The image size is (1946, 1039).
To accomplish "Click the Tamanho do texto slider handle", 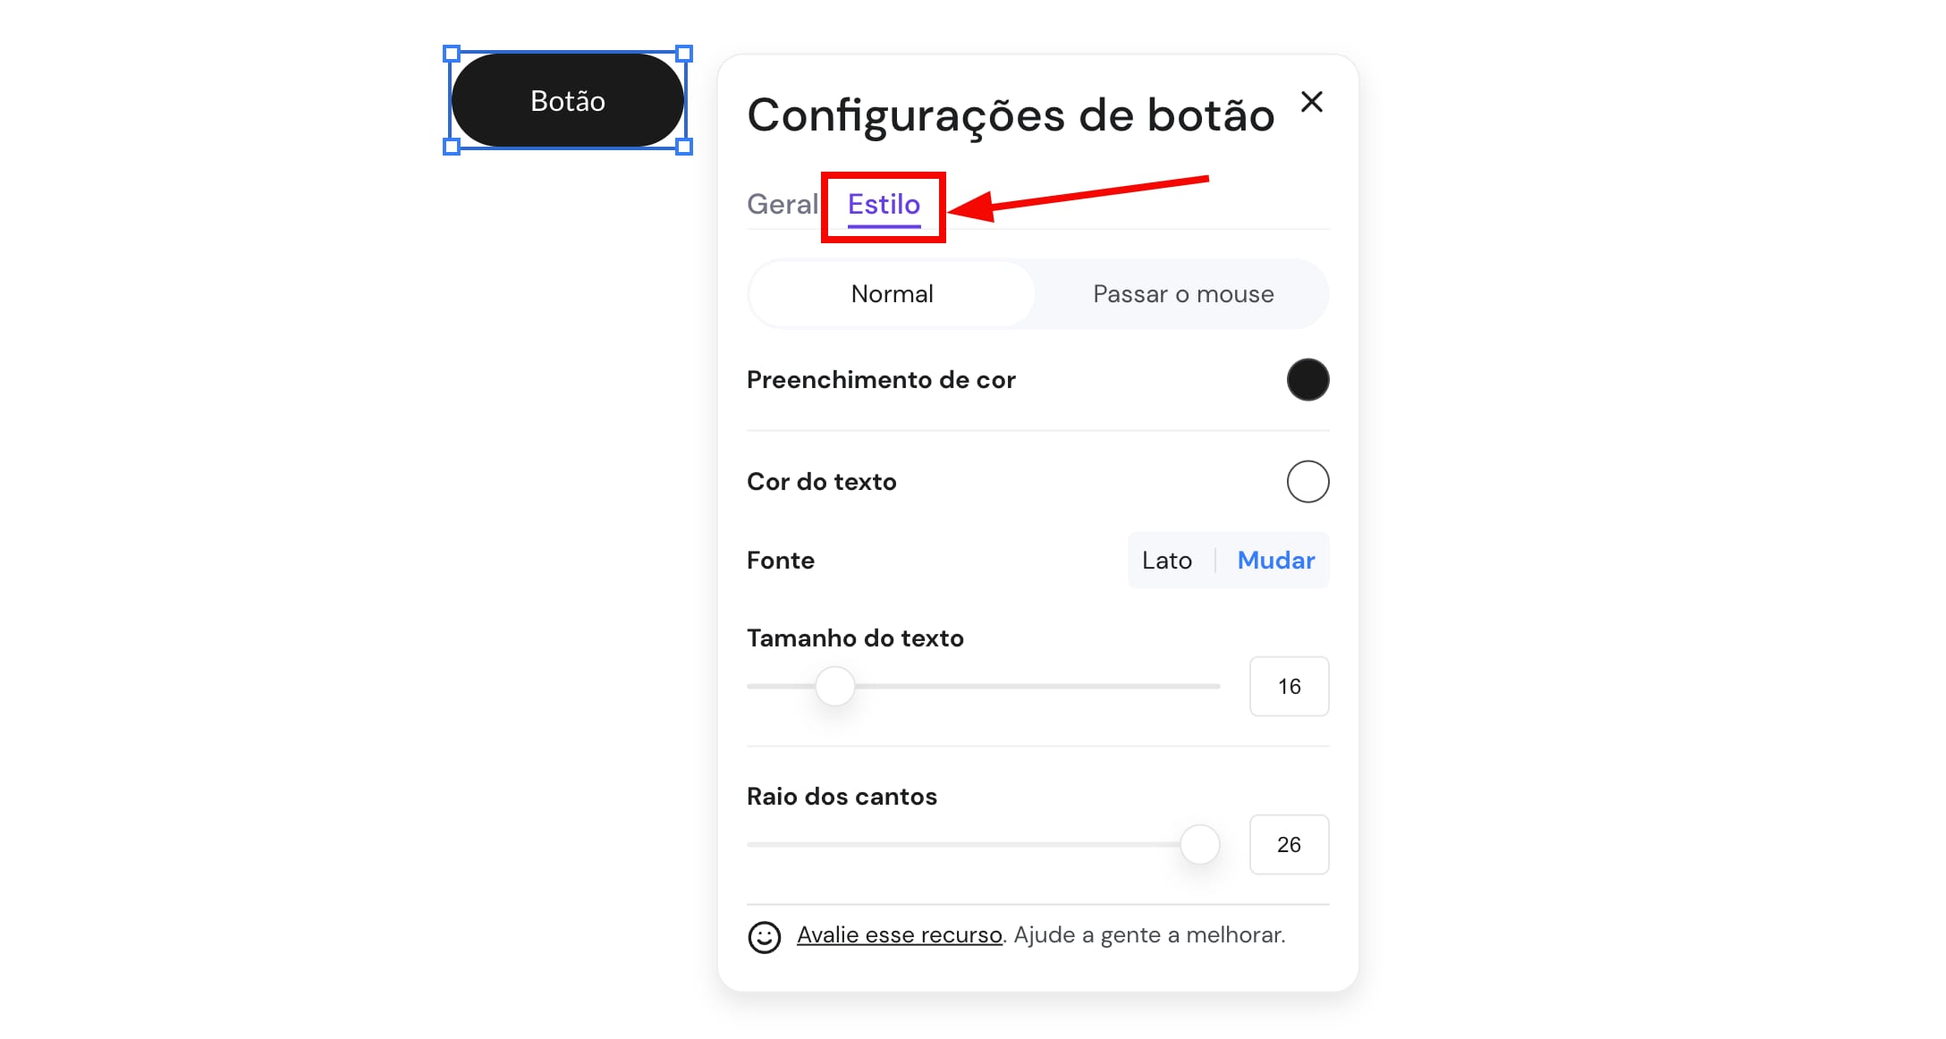I will [x=835, y=687].
